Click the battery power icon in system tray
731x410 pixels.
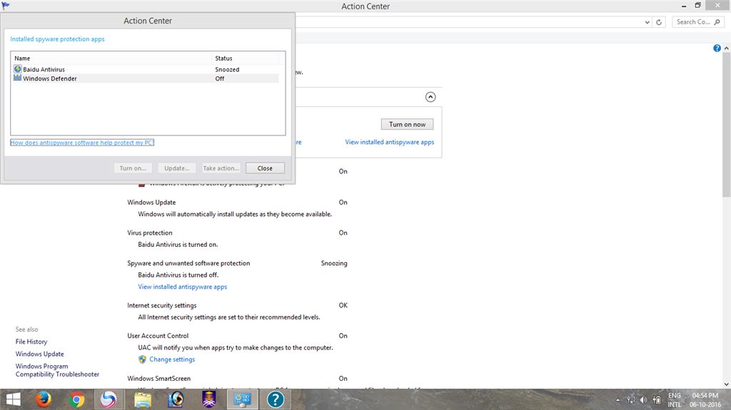[x=657, y=400]
